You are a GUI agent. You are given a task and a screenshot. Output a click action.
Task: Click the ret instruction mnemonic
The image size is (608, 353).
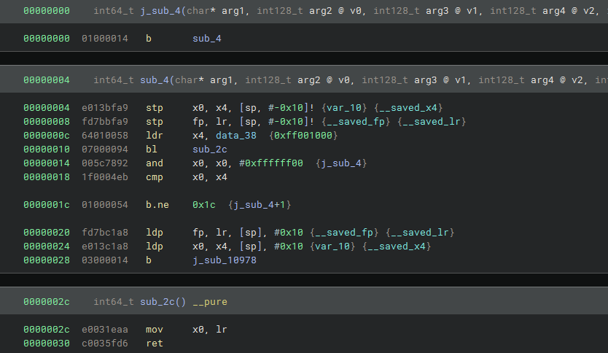(x=155, y=343)
